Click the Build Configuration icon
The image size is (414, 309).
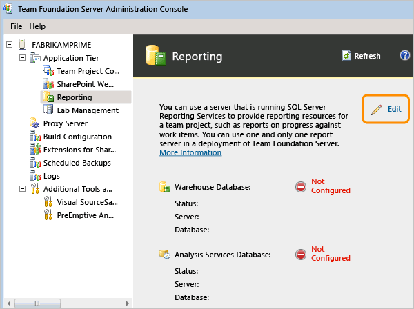point(34,137)
